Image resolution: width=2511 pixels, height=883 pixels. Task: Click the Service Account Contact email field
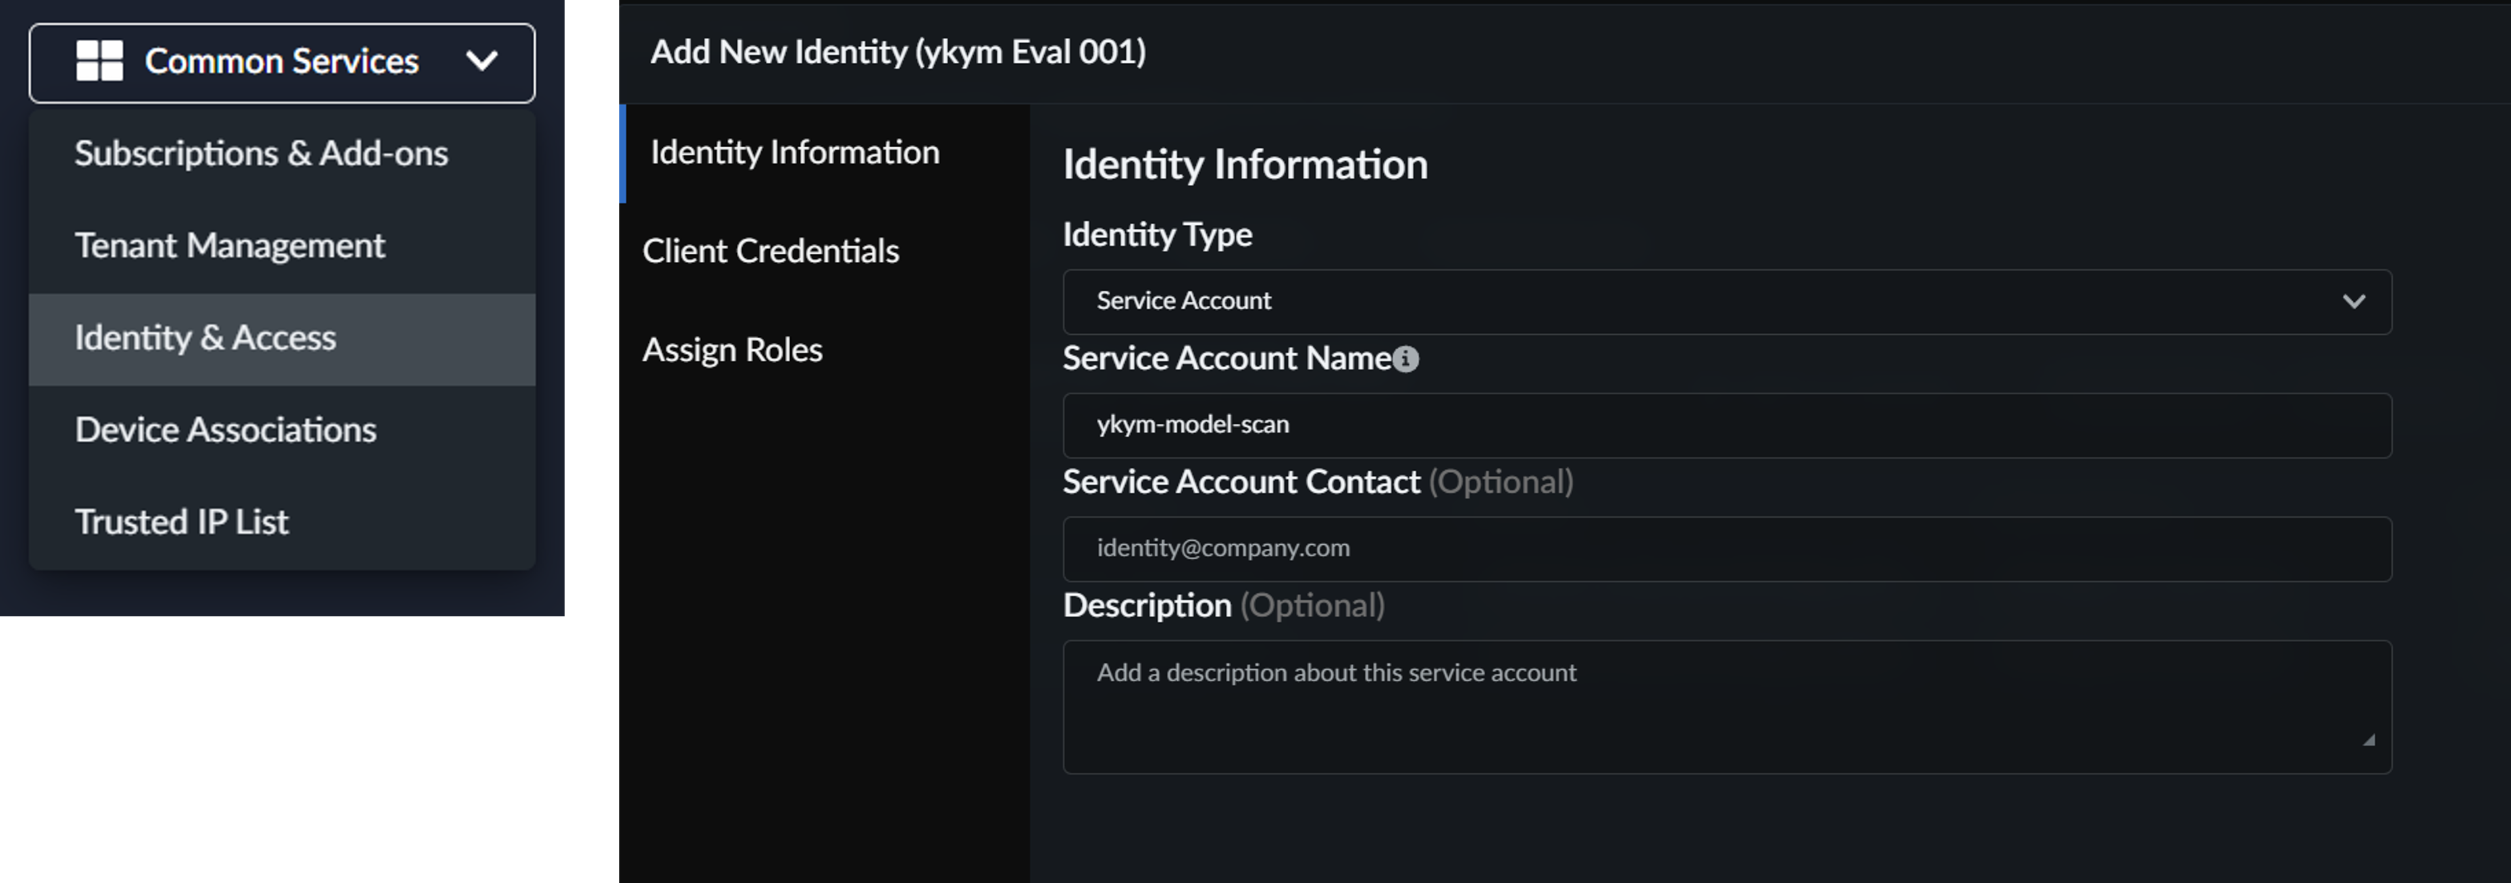coord(1726,549)
